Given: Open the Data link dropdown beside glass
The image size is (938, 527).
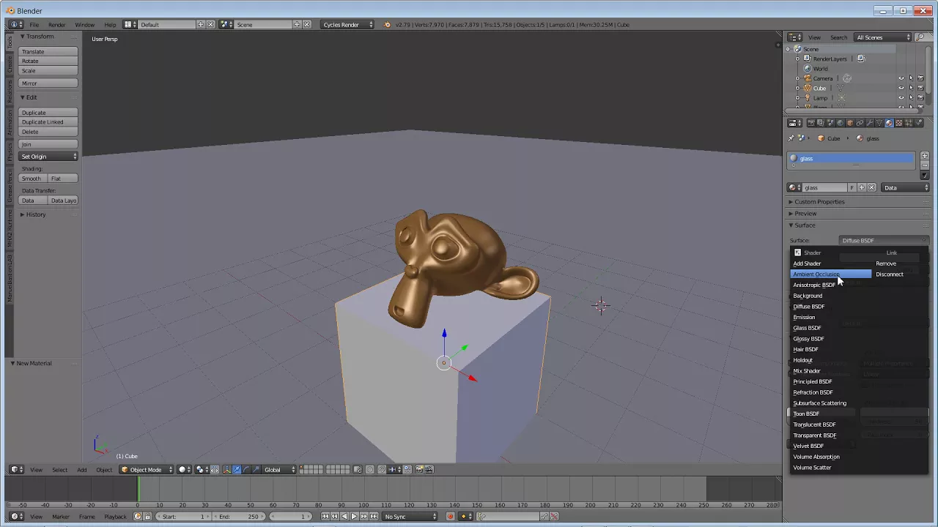Looking at the screenshot, I should click(x=905, y=187).
